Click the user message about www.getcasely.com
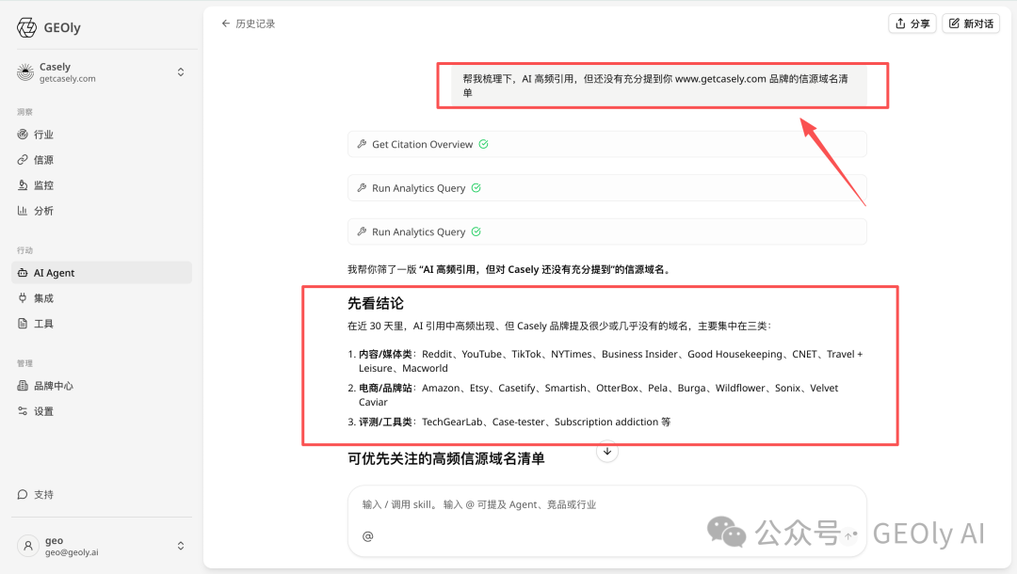This screenshot has height=574, width=1017. (x=659, y=86)
